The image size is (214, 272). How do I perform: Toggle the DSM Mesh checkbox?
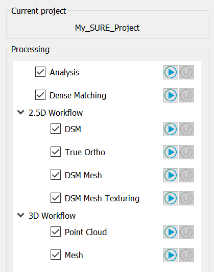[56, 175]
